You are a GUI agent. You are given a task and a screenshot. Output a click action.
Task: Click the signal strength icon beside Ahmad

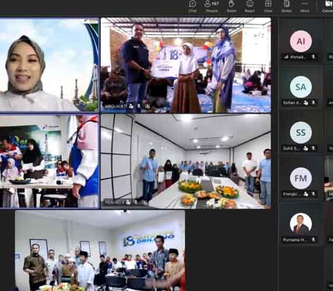pos(286,57)
